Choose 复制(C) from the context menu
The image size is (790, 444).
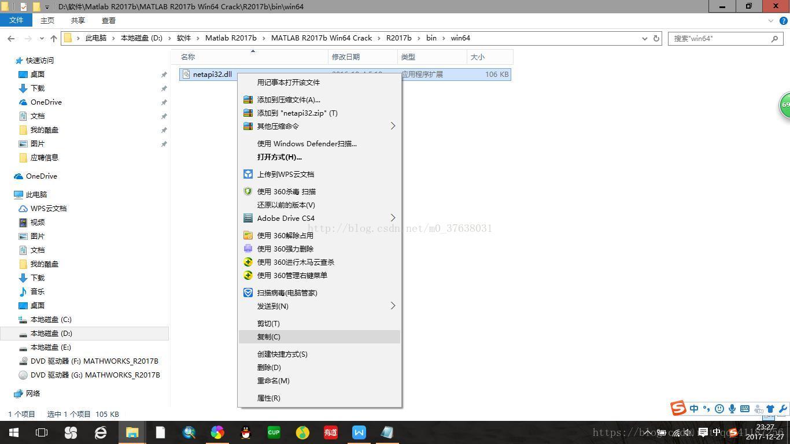[319, 336]
